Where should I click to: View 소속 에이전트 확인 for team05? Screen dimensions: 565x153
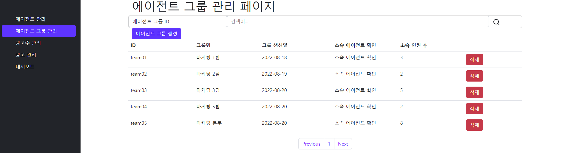(x=355, y=123)
